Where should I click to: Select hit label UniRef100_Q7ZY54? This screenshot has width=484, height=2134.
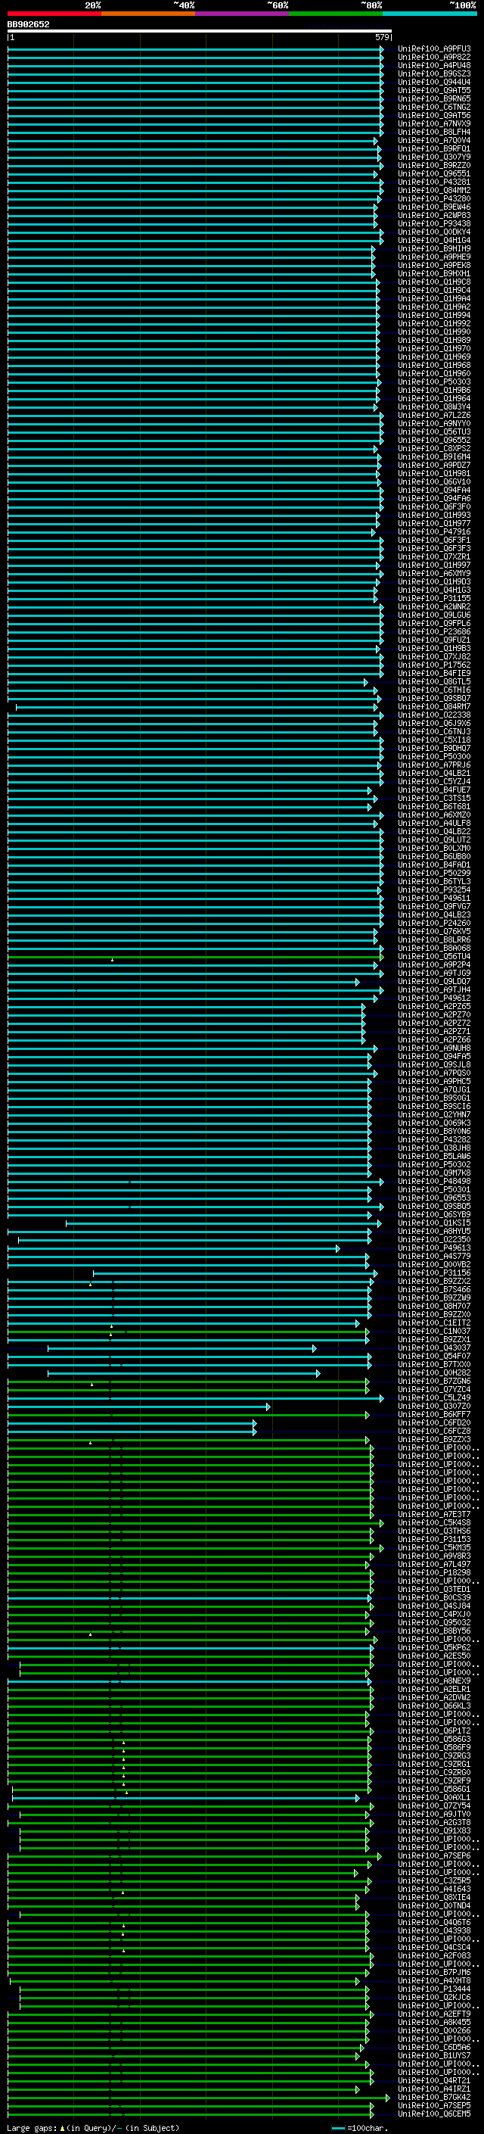[x=433, y=1806]
